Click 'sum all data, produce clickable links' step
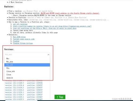The image size is (133, 101). pos(35,33)
